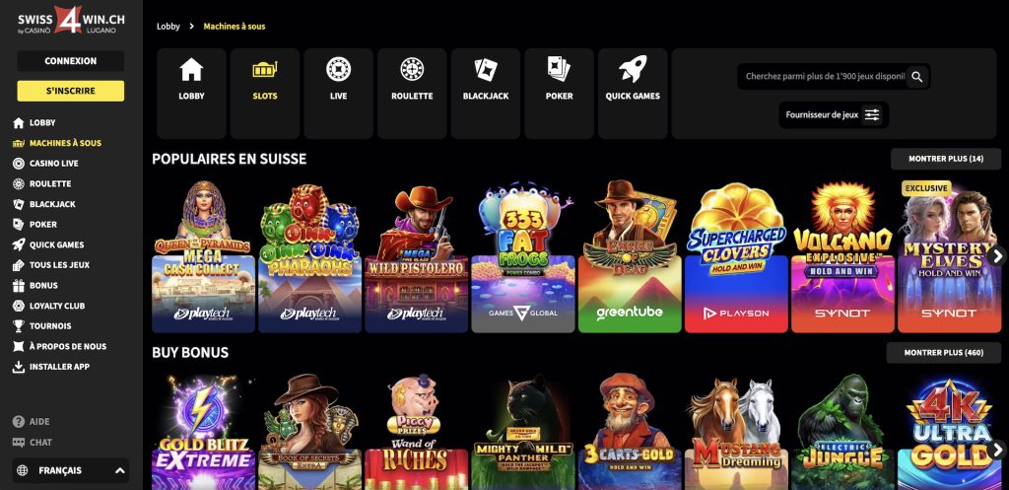
Task: Go to the Lobby home tile
Action: [x=191, y=94]
